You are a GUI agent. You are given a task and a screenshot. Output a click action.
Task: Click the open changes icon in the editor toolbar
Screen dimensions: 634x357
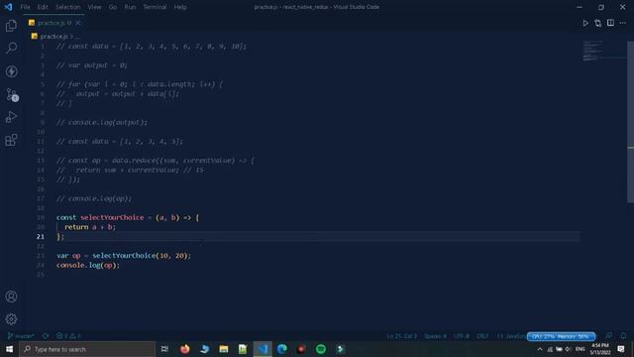point(597,23)
